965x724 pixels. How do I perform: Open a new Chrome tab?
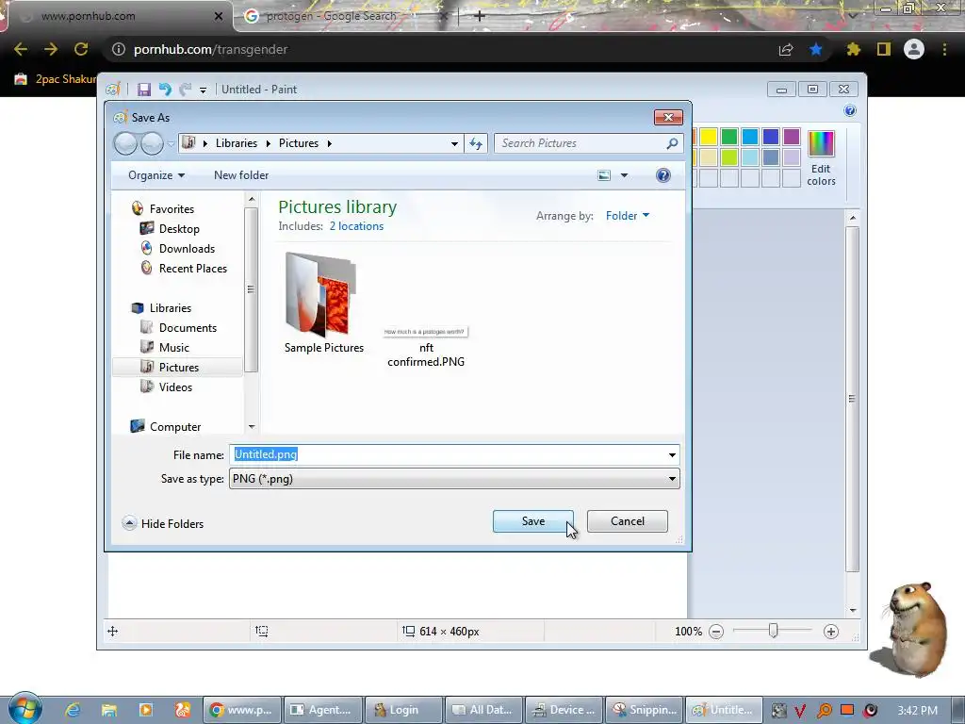pos(480,16)
